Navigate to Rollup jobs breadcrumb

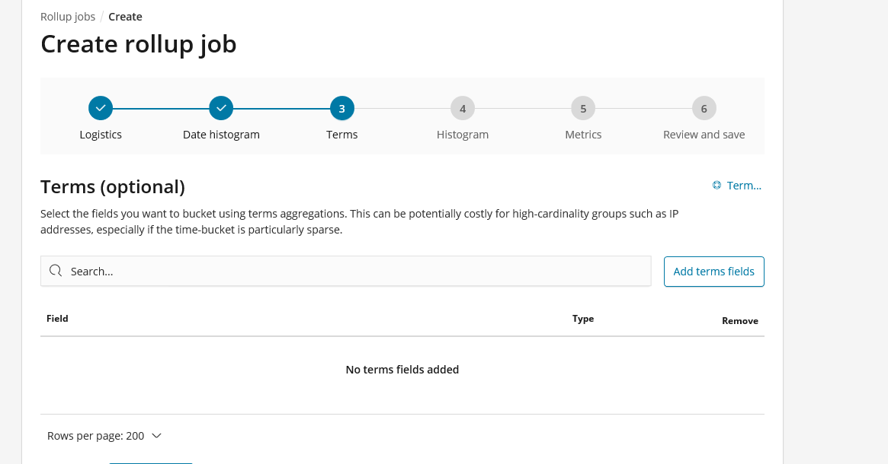67,16
